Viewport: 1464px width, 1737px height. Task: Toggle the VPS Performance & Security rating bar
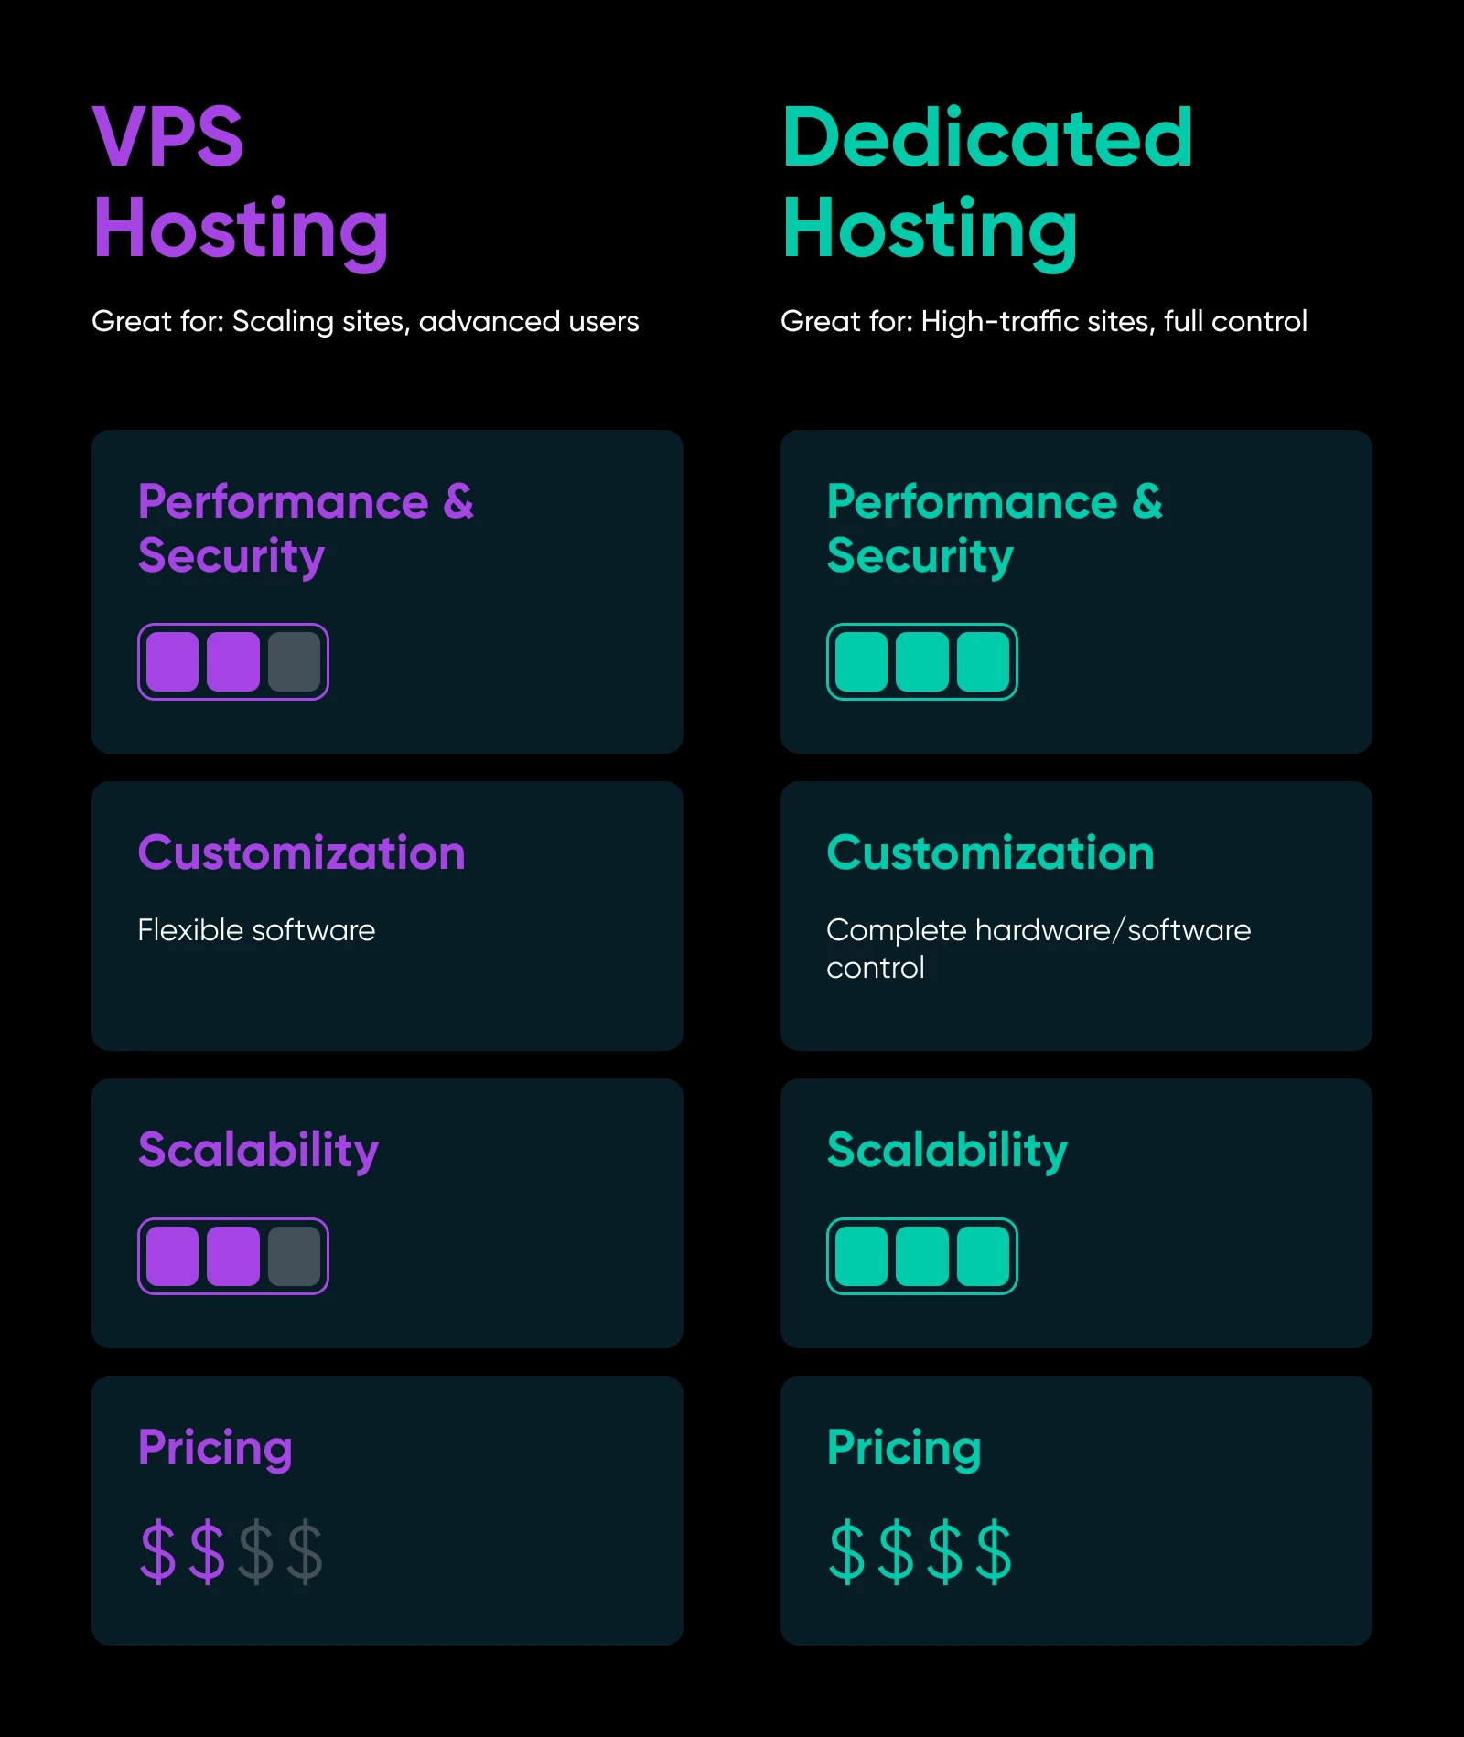pos(233,660)
